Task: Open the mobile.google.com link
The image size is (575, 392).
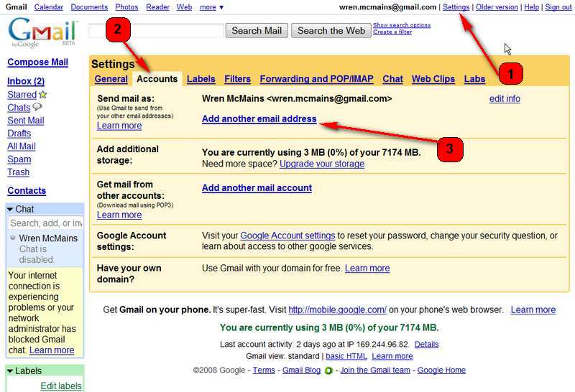Action: coord(337,309)
